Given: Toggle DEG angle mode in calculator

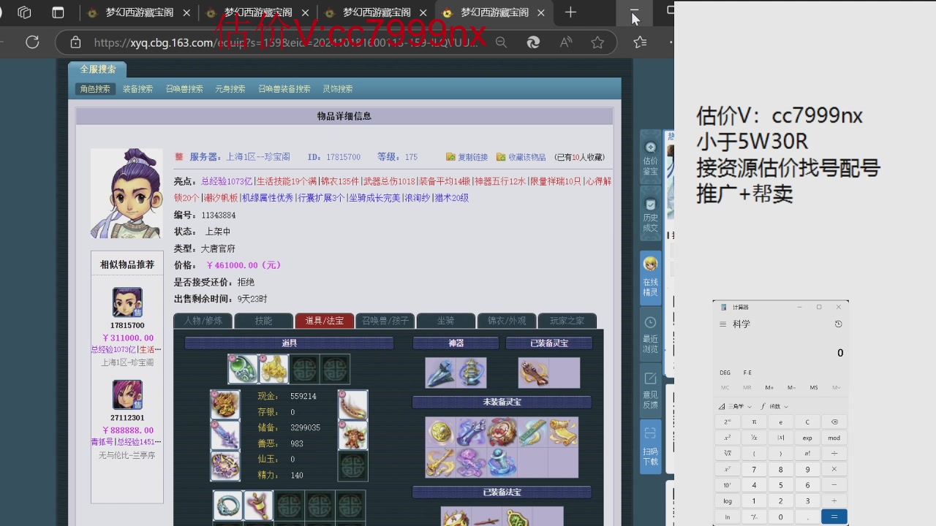Looking at the screenshot, I should 725,373.
